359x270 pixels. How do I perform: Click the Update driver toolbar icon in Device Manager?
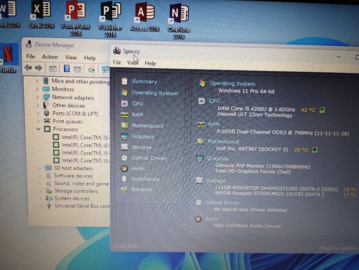point(91,69)
